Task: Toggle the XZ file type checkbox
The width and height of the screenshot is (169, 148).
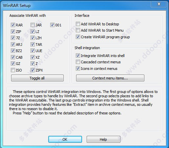Action: click(32, 57)
